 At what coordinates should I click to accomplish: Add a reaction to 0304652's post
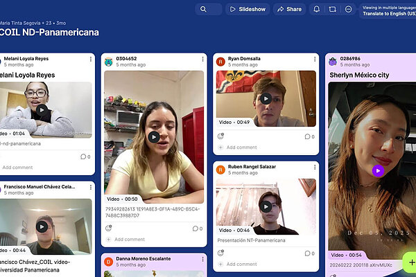tap(109, 229)
